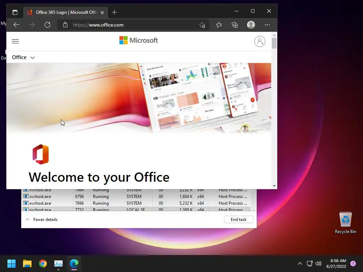Show hidden system tray icons

point(300,263)
